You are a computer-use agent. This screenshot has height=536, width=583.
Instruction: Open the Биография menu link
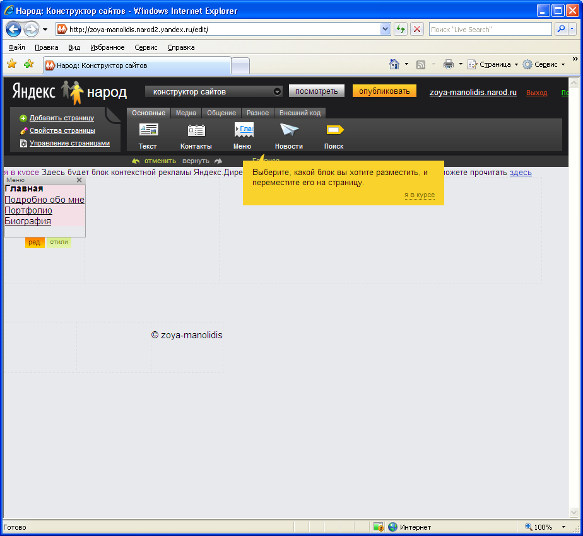click(28, 221)
